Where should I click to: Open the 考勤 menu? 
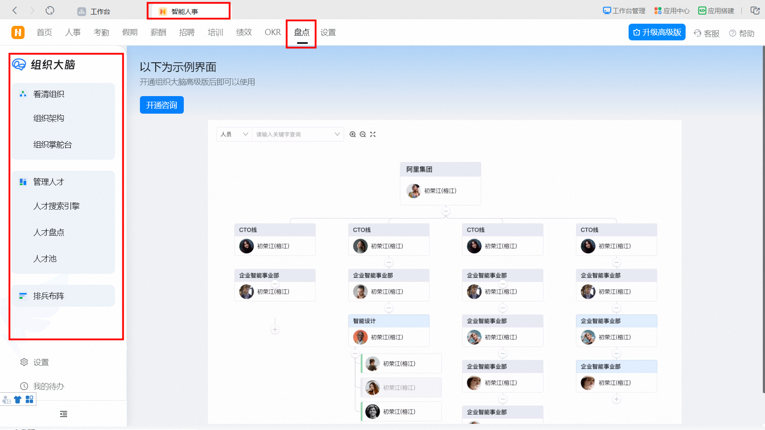point(101,32)
